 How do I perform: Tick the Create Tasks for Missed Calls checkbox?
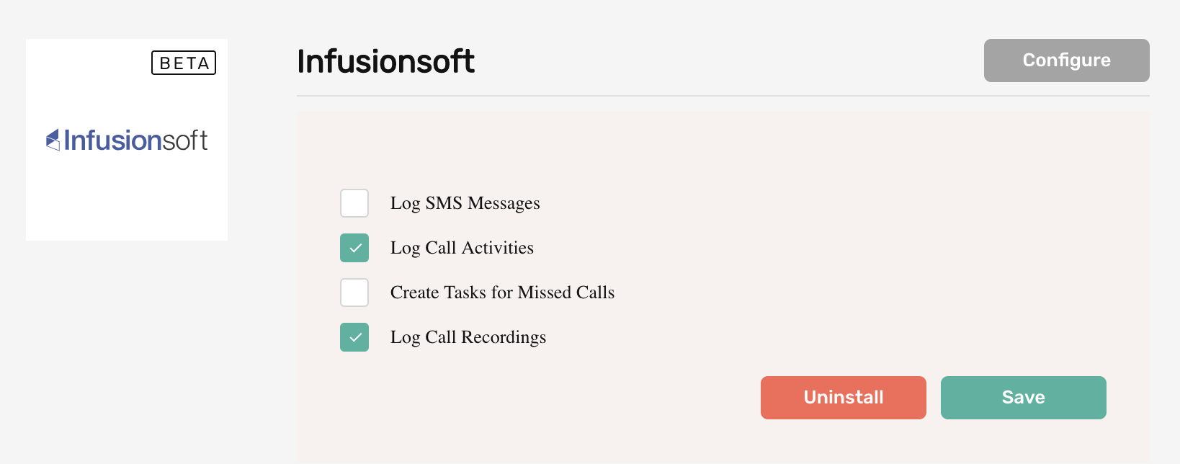[354, 293]
